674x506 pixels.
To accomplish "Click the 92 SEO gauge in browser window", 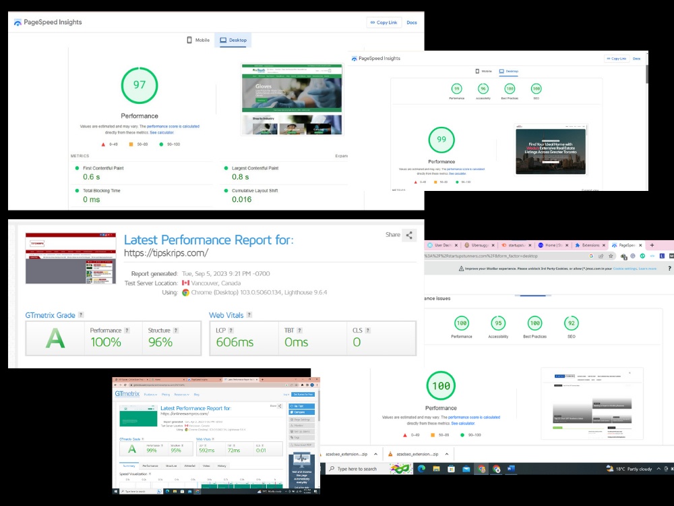I will (572, 322).
